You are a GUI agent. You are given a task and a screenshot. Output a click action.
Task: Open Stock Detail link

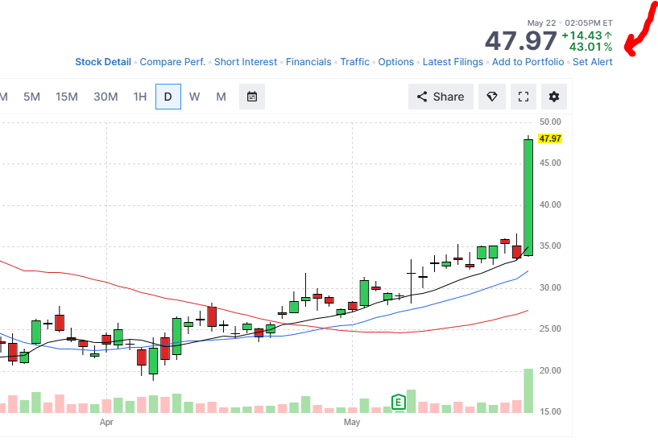(x=103, y=62)
